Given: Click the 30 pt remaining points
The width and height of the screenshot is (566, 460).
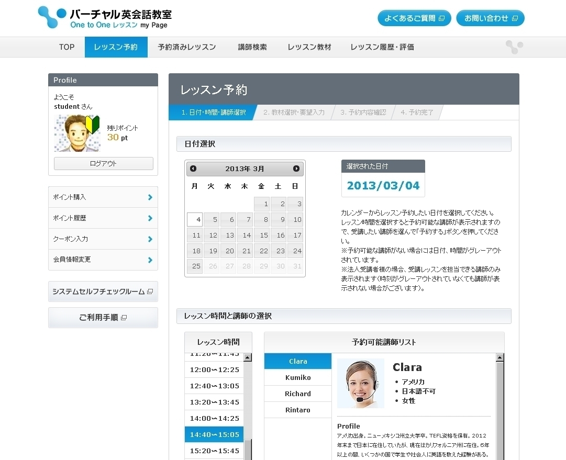Looking at the screenshot, I should click(118, 138).
